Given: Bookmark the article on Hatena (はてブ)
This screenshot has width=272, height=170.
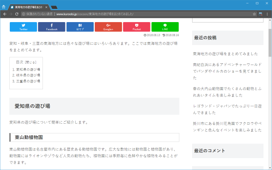Looking at the screenshot, I should click(x=80, y=27).
